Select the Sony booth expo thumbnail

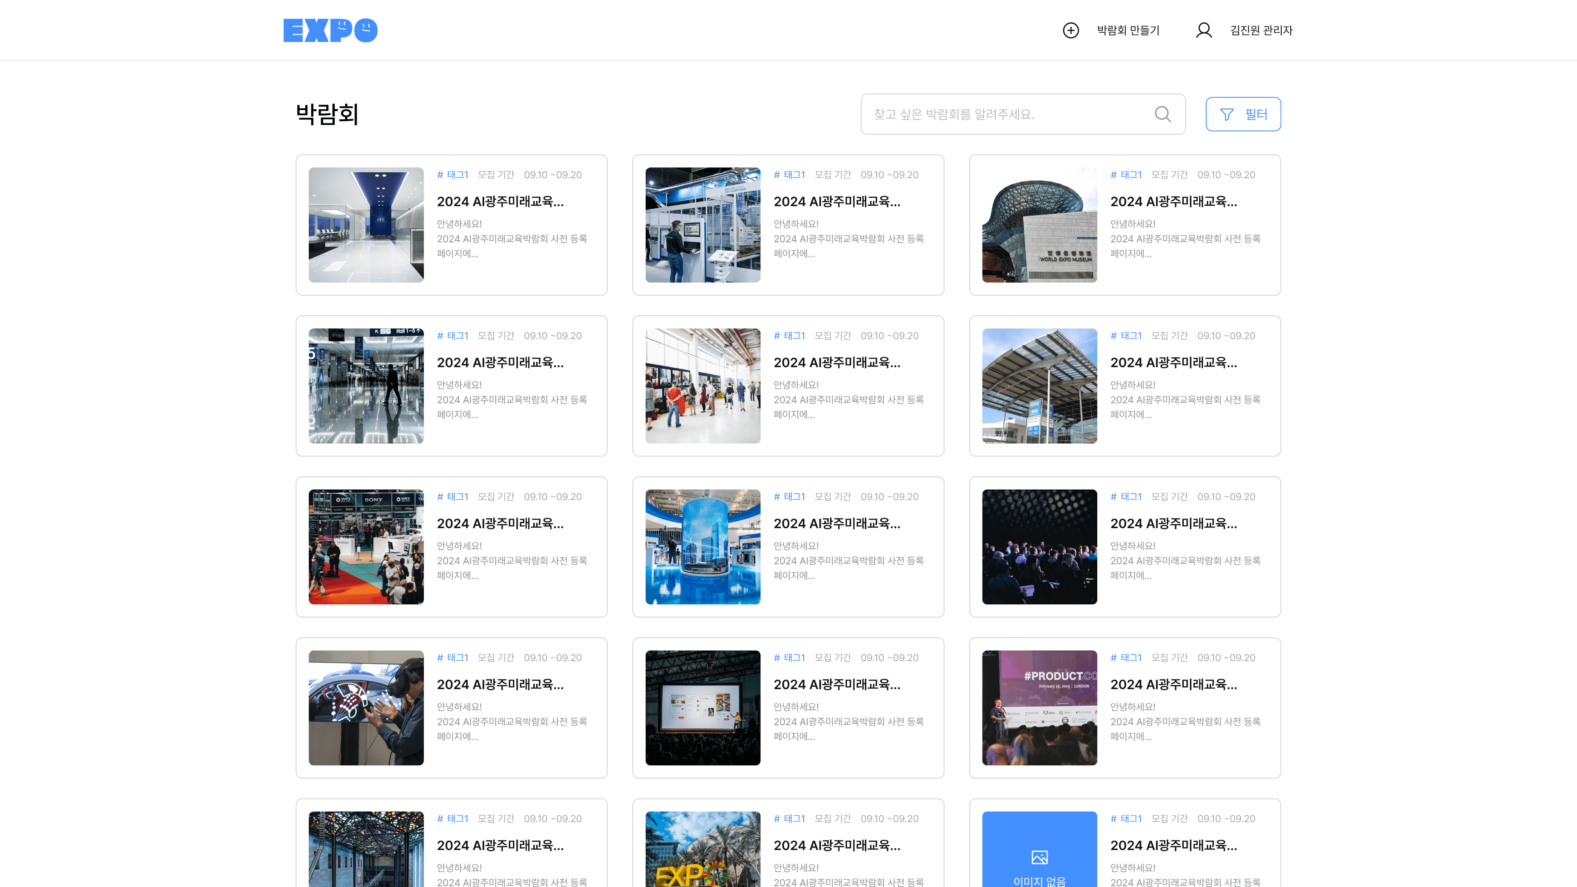coord(366,547)
